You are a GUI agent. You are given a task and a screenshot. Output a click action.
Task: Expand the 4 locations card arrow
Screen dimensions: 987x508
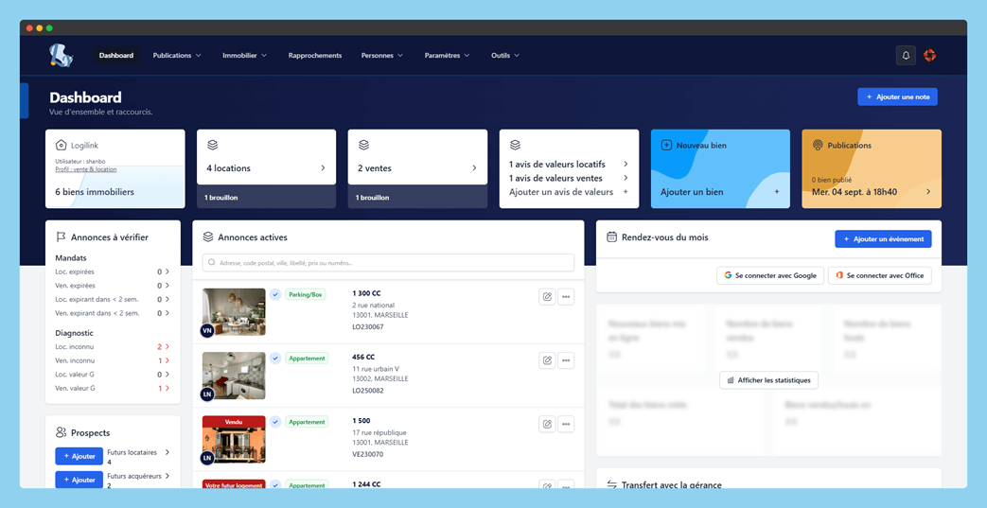[x=323, y=168]
